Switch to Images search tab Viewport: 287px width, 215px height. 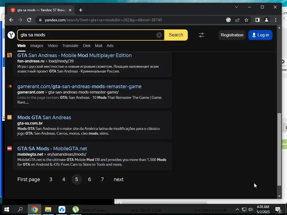[37, 46]
